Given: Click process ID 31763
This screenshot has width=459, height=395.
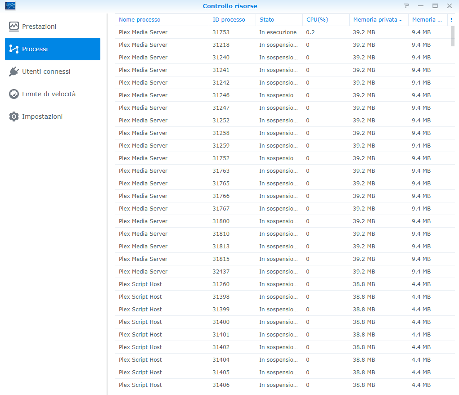Looking at the screenshot, I should 221,171.
